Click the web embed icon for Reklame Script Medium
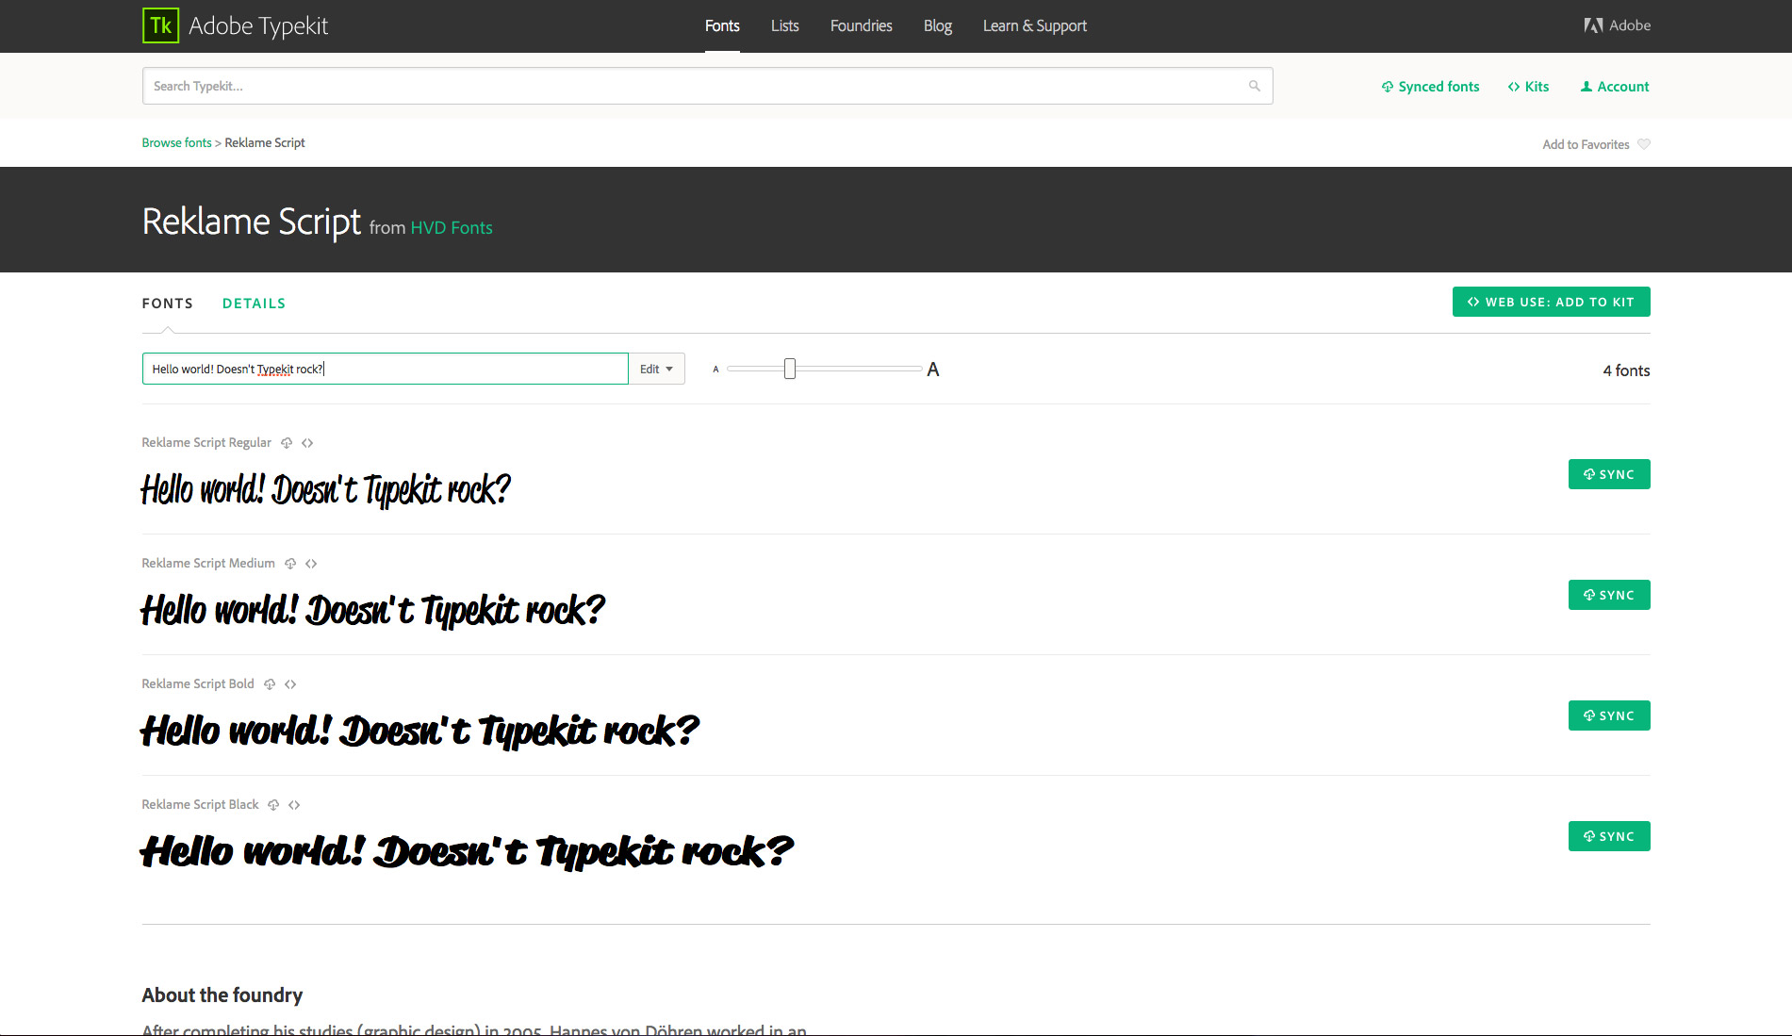This screenshot has width=1792, height=1036. 312,563
